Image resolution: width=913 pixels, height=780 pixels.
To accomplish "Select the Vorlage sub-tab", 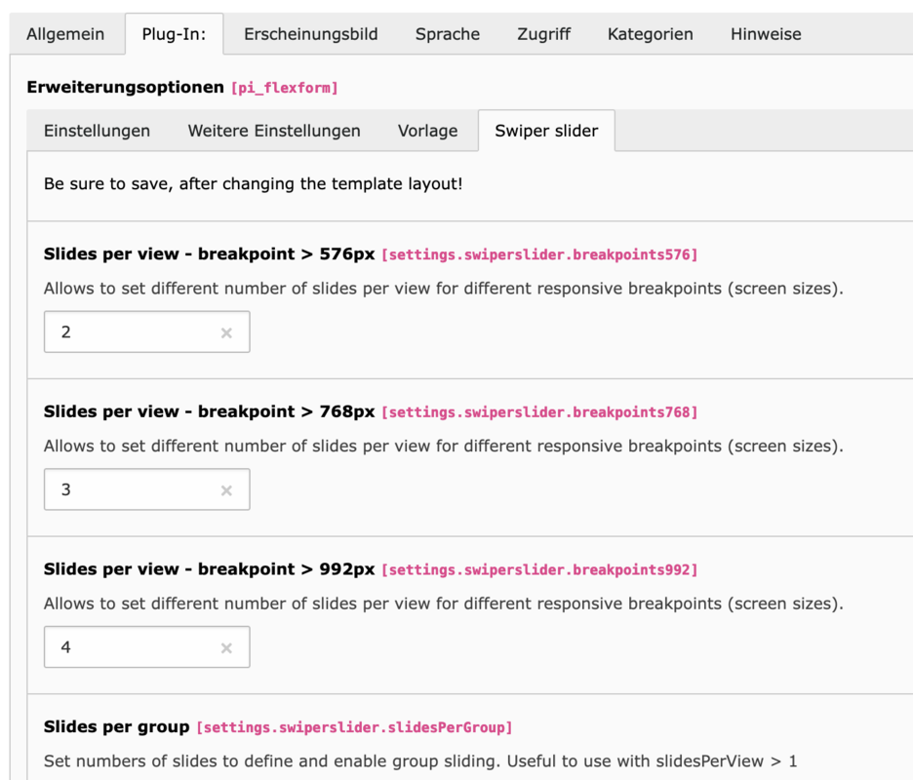I will pyautogui.click(x=428, y=131).
